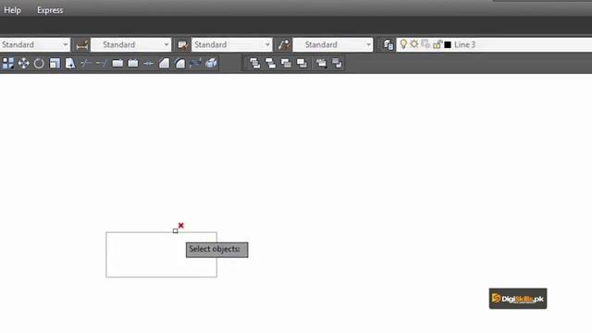Open the Table Style manager icon
Viewport: 592px width, 333px height.
(183, 45)
